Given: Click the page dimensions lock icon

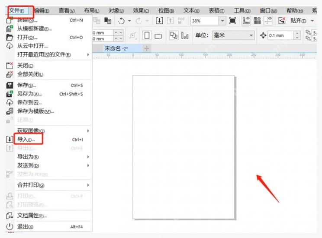Looking at the screenshot, I should 133,35.
